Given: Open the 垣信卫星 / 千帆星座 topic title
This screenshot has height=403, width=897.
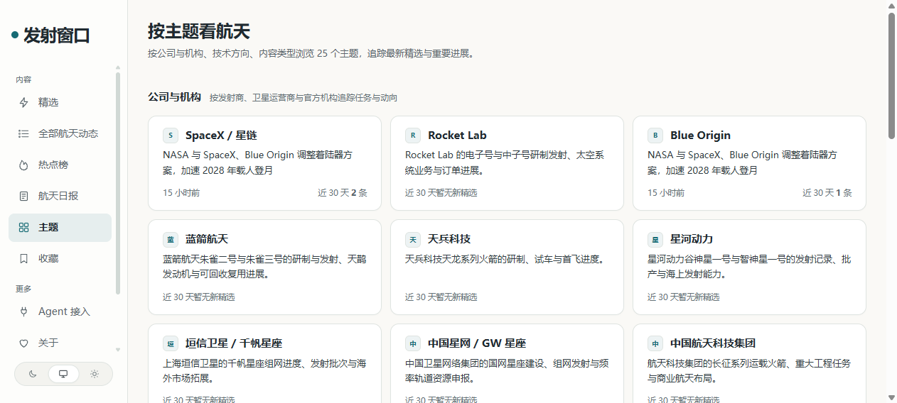Looking at the screenshot, I should click(x=234, y=343).
